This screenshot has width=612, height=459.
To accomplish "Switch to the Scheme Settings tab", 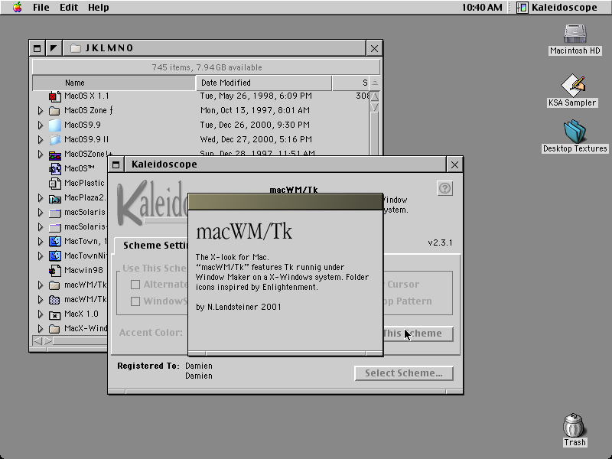I will click(x=155, y=245).
